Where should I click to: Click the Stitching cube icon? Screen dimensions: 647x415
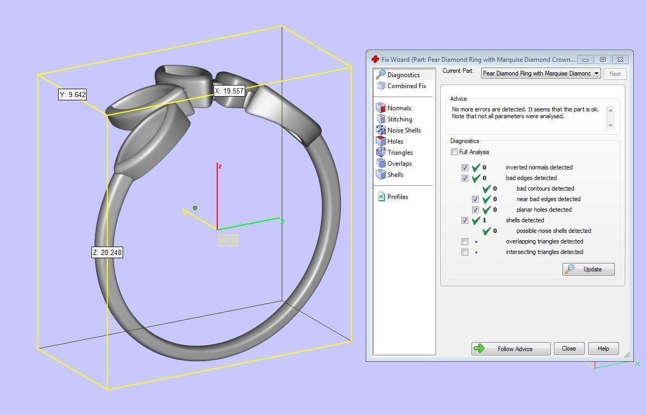pyautogui.click(x=381, y=119)
